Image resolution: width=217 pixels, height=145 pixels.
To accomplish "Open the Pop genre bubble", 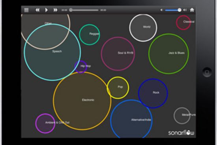I will point(118,88).
